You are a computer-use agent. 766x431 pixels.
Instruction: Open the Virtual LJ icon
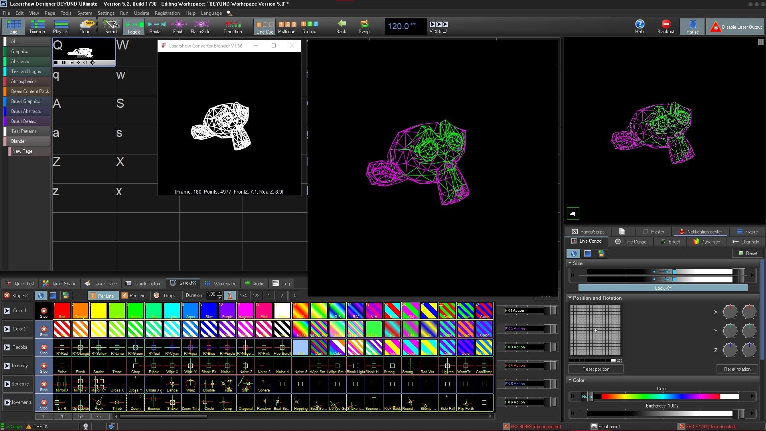point(438,26)
